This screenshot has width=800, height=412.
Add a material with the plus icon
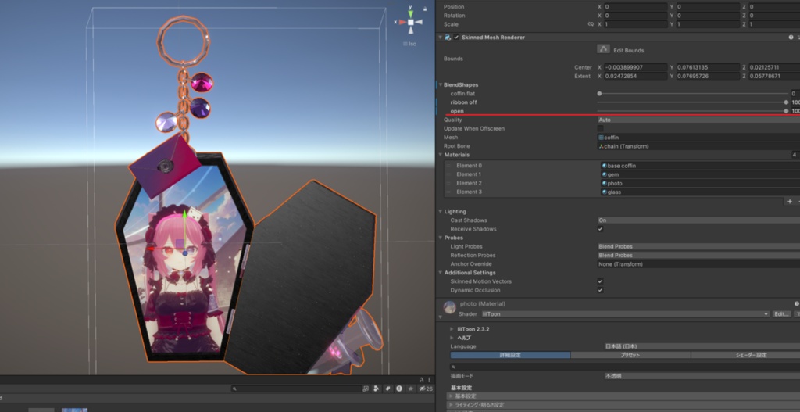790,202
